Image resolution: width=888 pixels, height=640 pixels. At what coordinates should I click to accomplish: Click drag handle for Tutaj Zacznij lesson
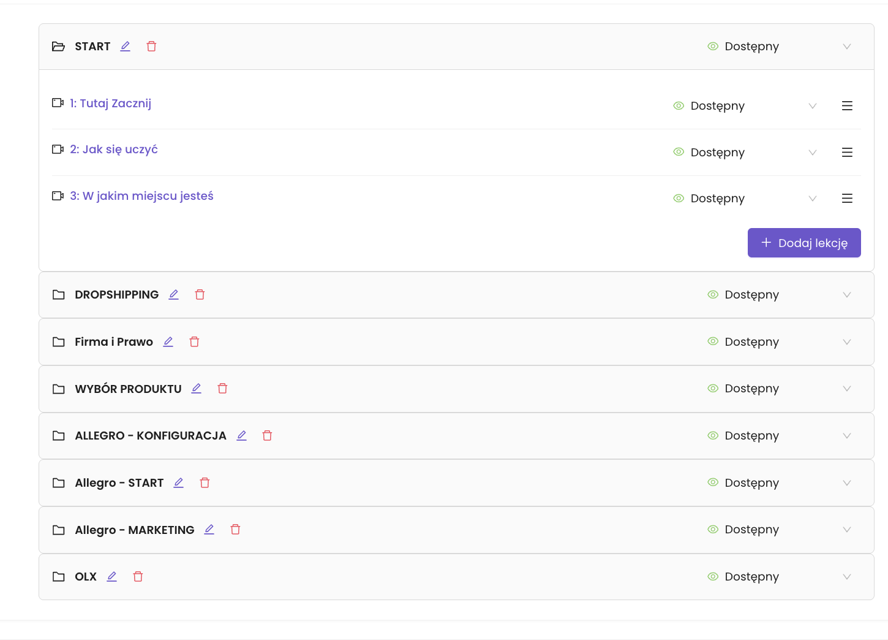(847, 106)
